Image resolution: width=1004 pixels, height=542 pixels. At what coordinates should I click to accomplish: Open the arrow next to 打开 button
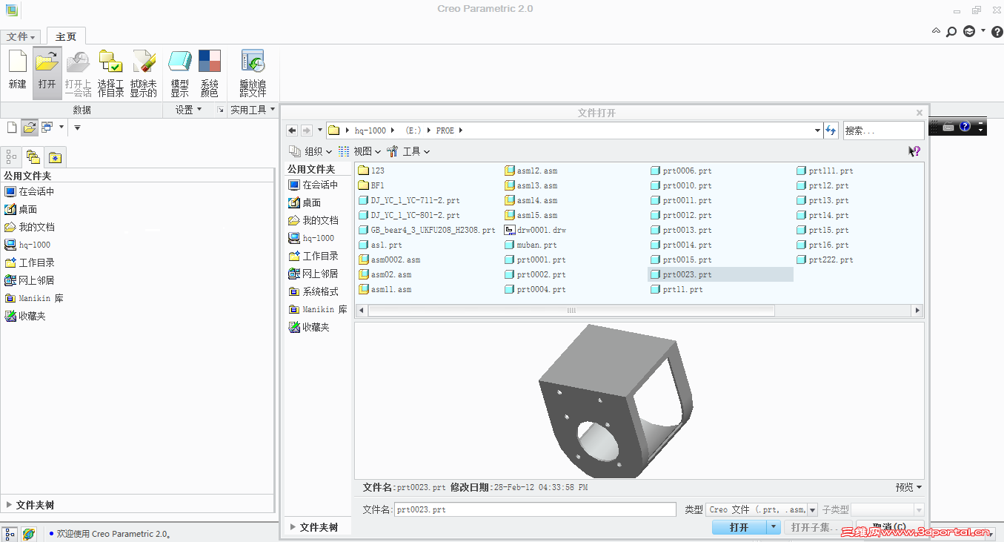coord(774,527)
